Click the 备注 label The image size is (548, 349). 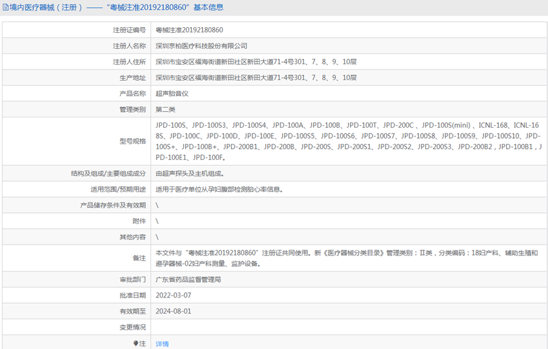tap(139, 258)
